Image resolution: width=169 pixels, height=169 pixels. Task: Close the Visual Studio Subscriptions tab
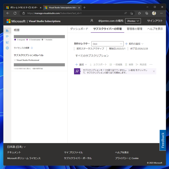(x=79, y=8)
